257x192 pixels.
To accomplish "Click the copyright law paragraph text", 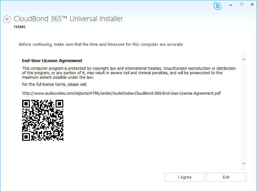I will pyautogui.click(x=129, y=73).
